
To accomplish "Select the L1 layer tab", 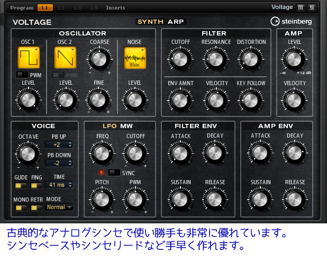I will coord(45,8).
